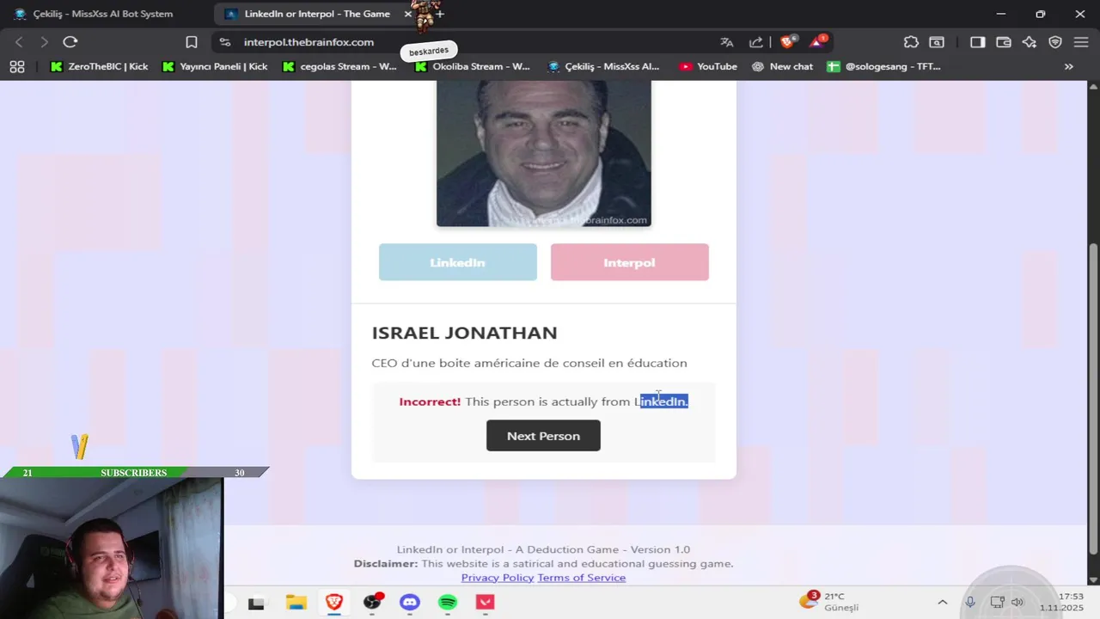
Task: Click the Next Person button
Action: coord(543,436)
